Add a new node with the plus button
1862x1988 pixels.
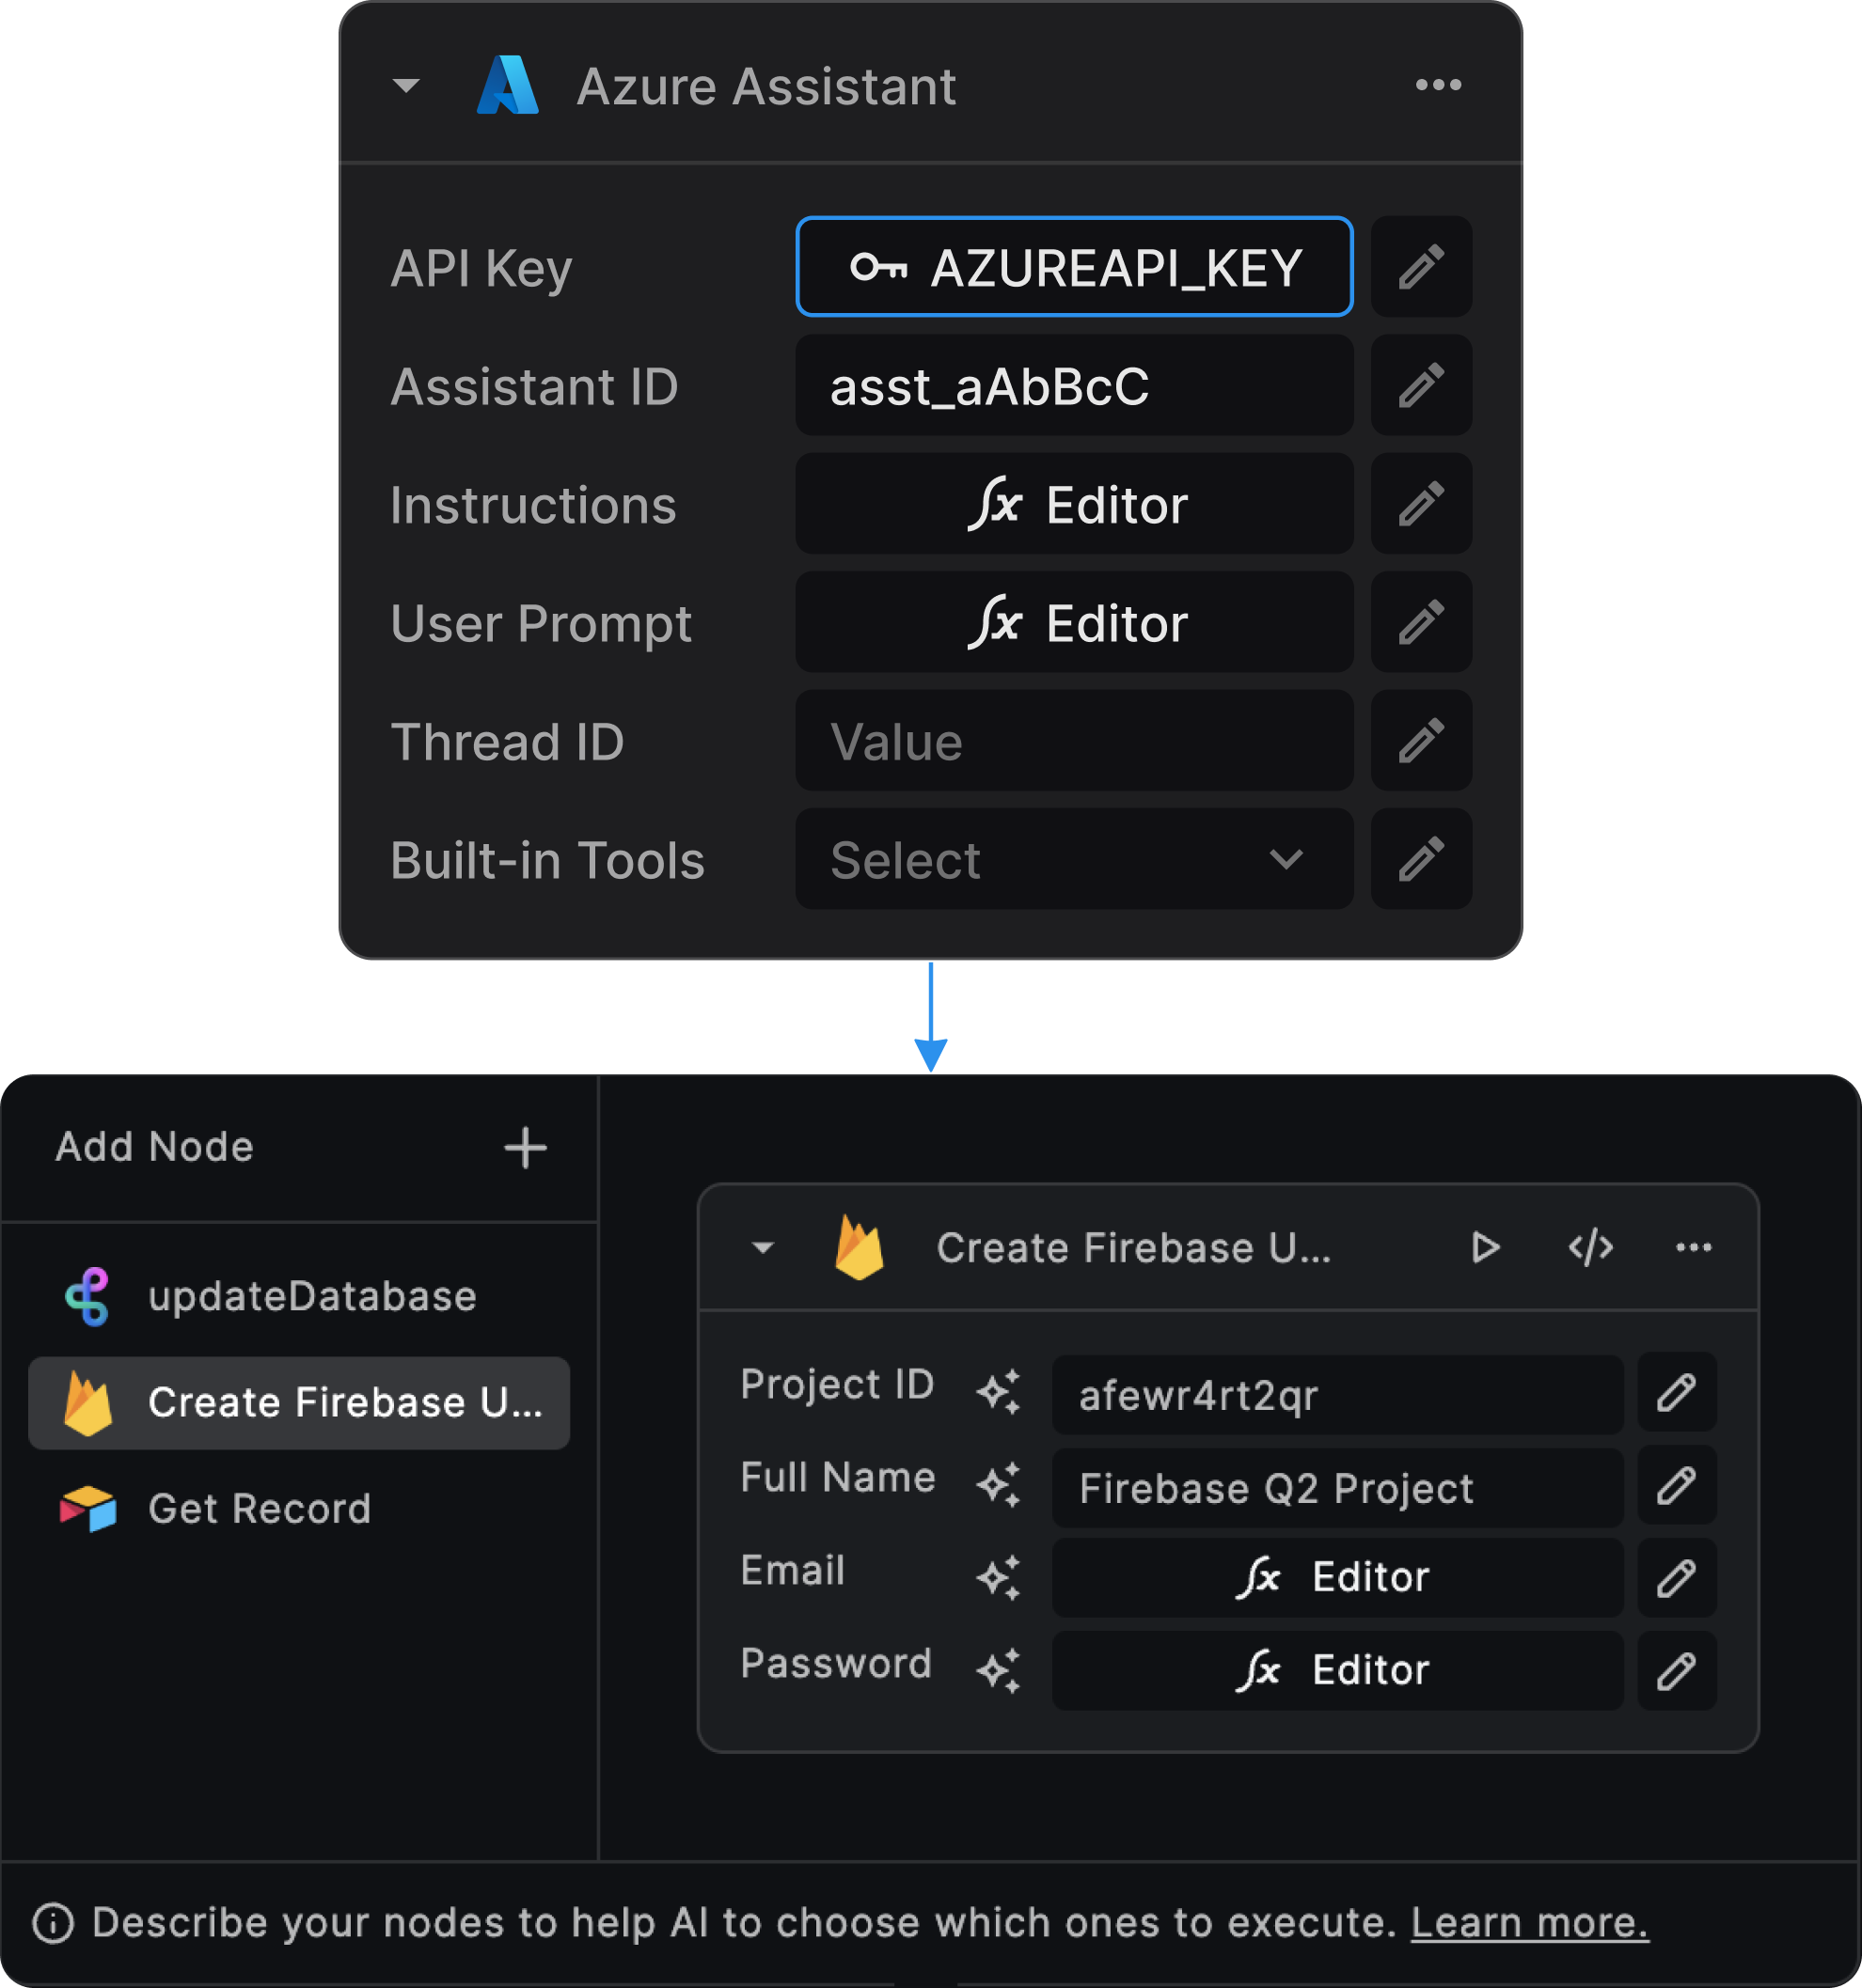(525, 1146)
